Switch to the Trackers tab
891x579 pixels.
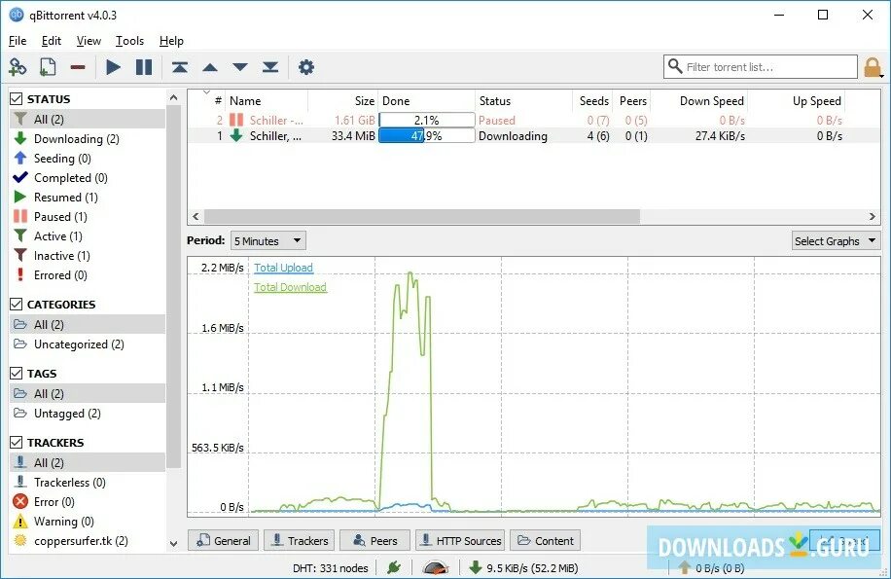[x=300, y=540]
